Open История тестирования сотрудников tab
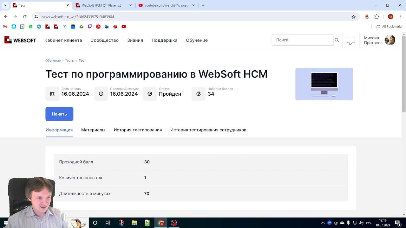The image size is (406, 228). coord(208,130)
